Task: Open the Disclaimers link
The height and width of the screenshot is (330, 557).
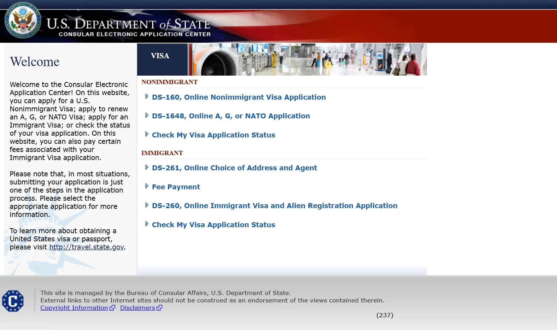Action: click(x=137, y=308)
